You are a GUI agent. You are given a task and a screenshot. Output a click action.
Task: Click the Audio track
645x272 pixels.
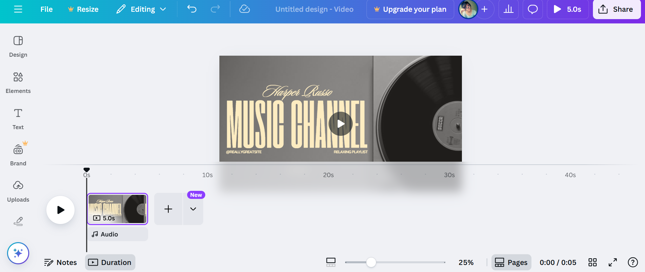118,234
